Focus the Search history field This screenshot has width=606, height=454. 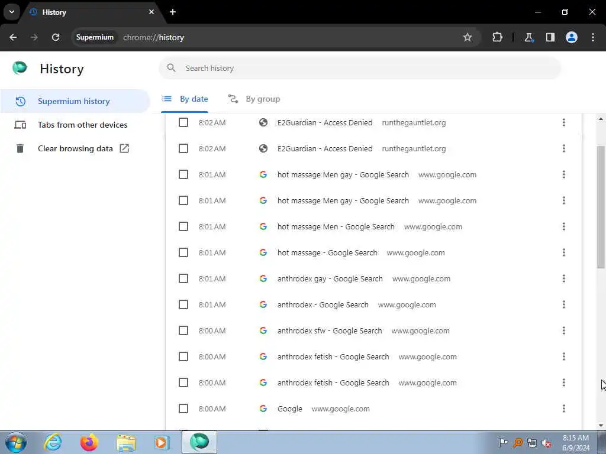[x=360, y=68]
